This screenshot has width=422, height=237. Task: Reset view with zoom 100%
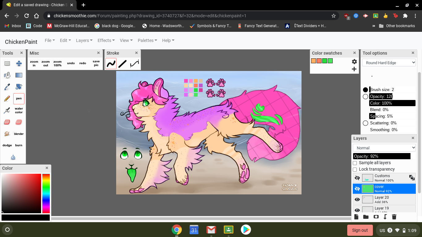point(57,64)
